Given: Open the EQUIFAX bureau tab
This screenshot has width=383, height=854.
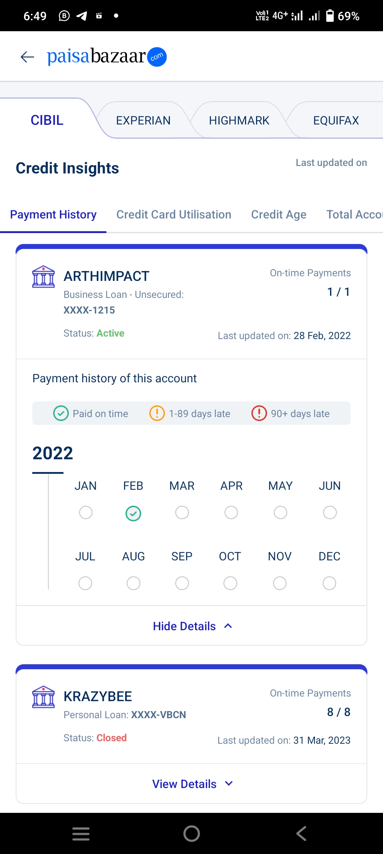Looking at the screenshot, I should click(x=336, y=121).
